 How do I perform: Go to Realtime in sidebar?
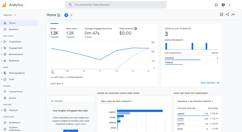pos(14,29)
